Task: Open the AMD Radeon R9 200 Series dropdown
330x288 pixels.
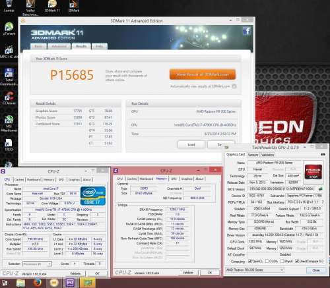Action: (255, 270)
